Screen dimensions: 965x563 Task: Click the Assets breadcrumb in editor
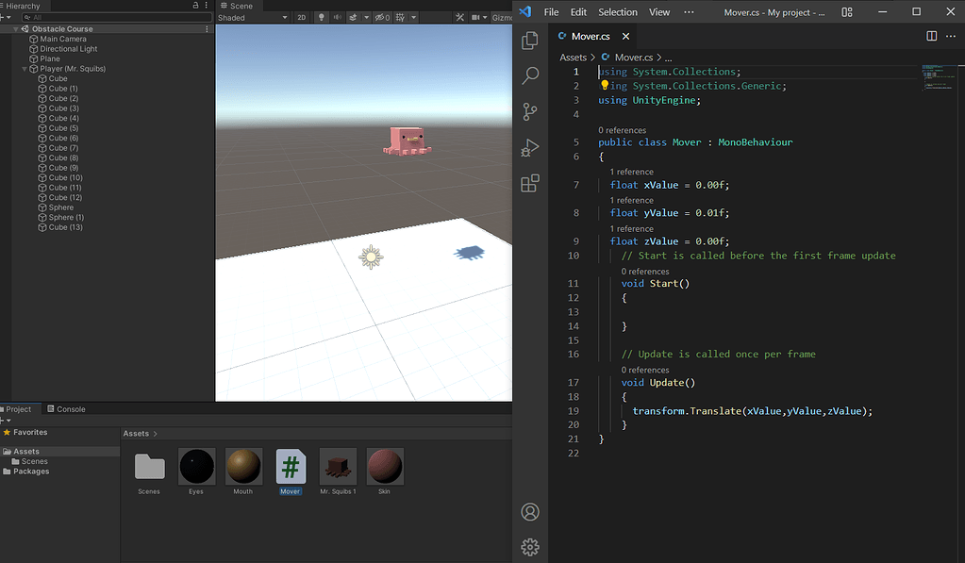[x=573, y=58]
